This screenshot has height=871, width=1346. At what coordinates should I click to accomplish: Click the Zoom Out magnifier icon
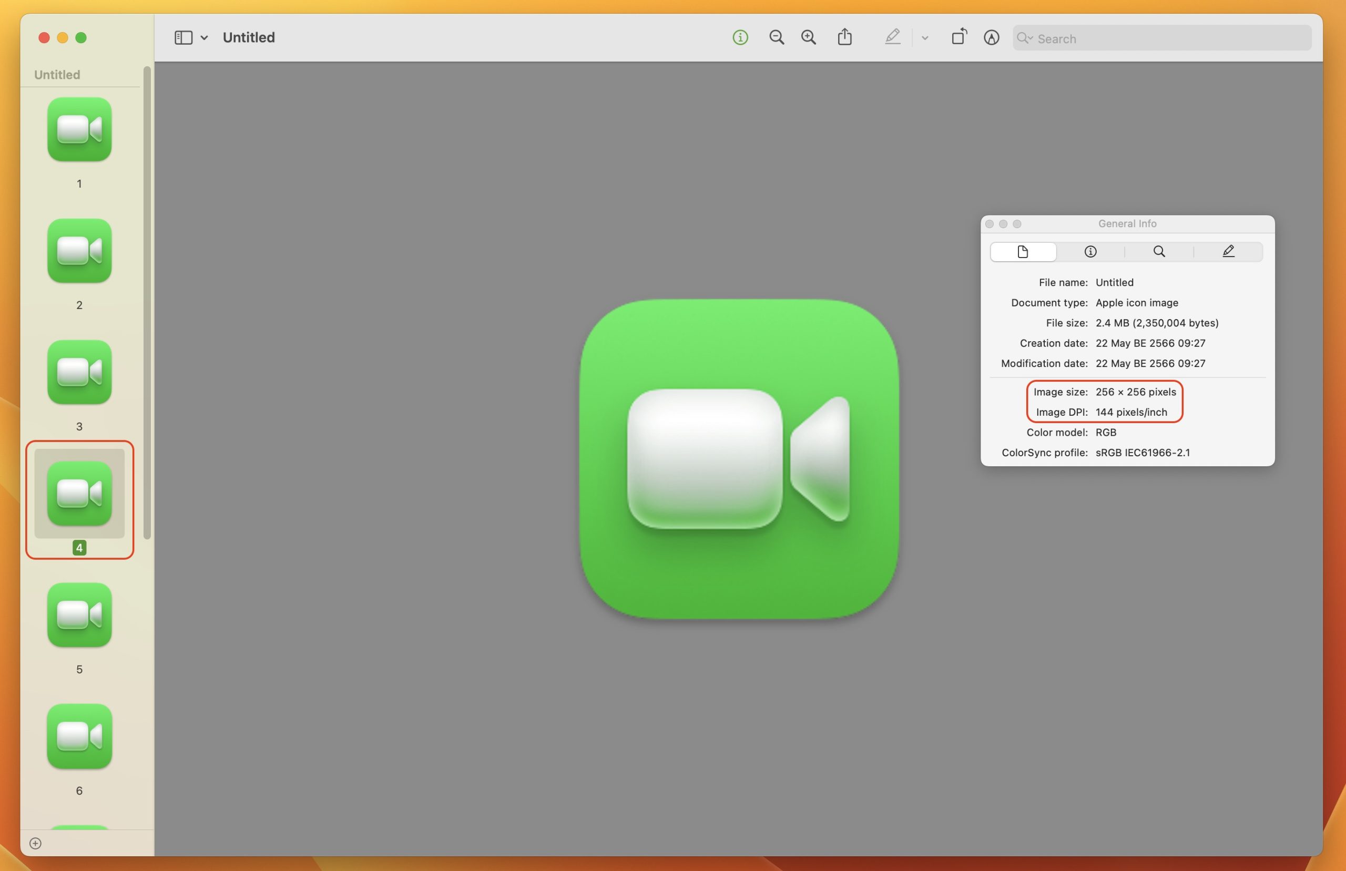tap(777, 37)
